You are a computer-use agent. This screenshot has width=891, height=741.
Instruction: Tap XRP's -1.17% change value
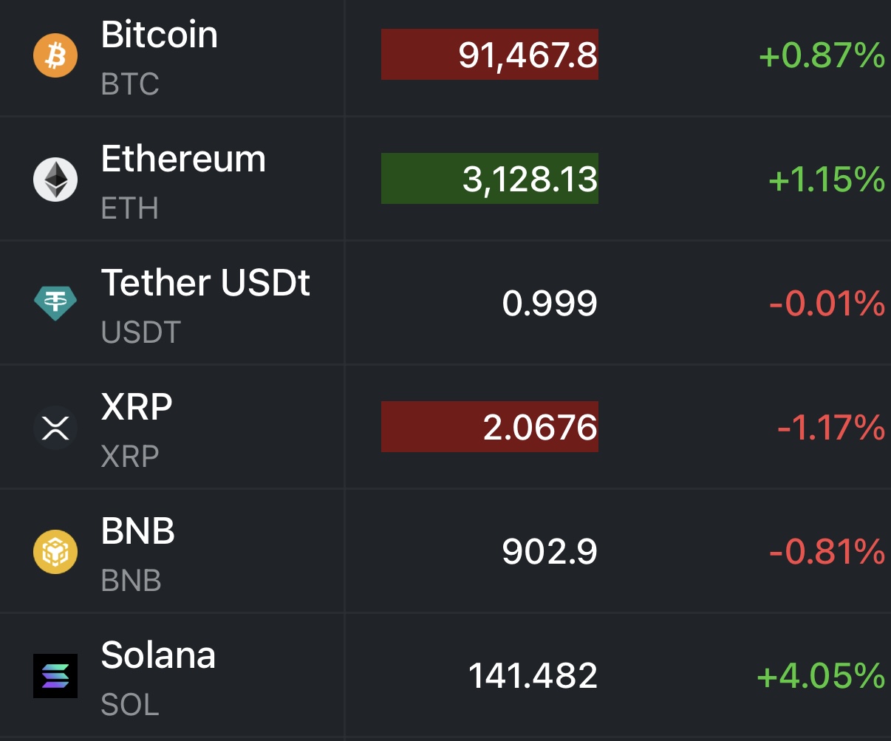(830, 428)
